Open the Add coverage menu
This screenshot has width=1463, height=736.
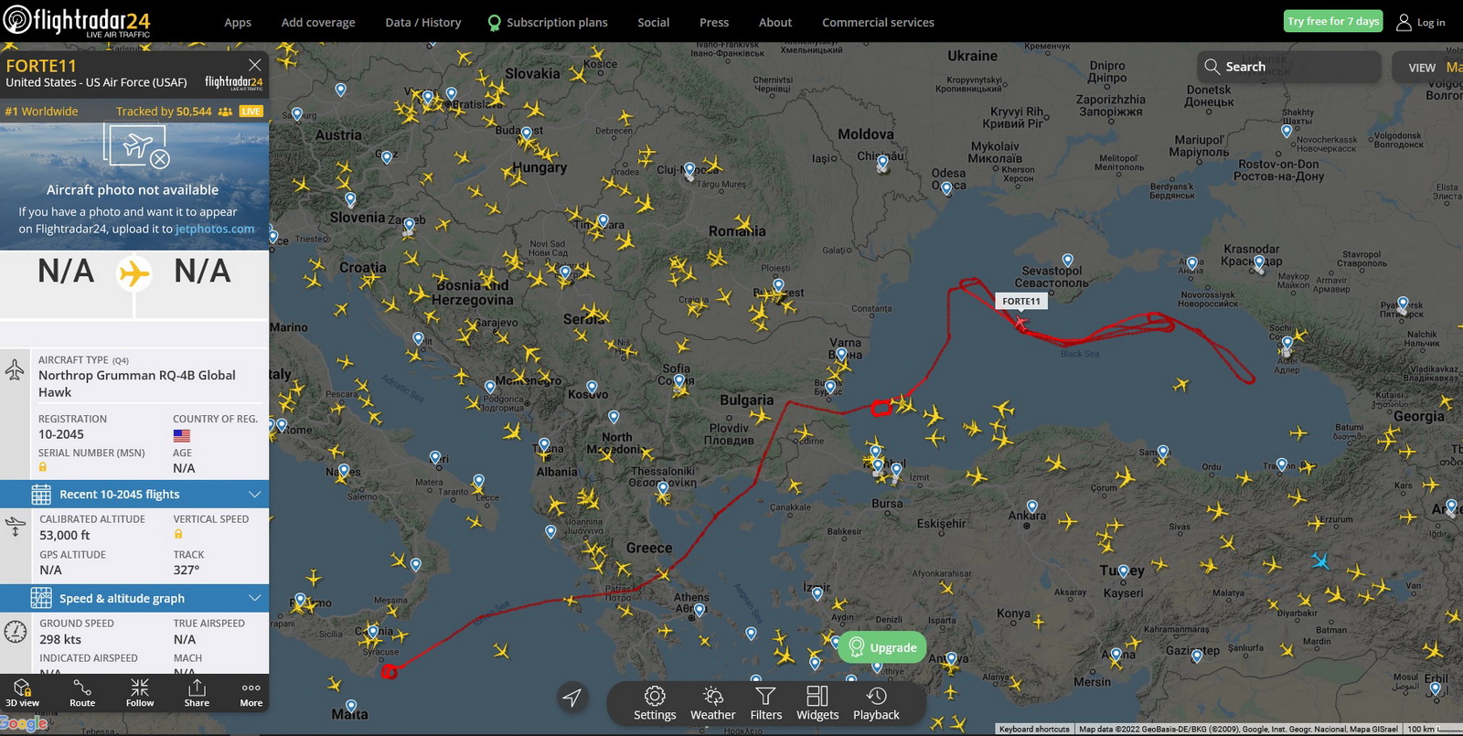[x=318, y=23]
